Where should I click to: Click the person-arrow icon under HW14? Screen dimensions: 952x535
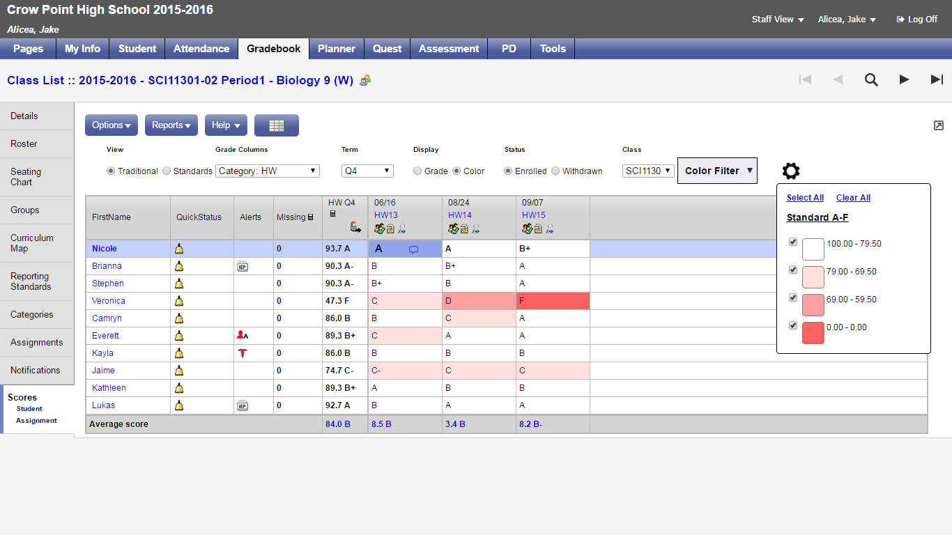point(475,228)
